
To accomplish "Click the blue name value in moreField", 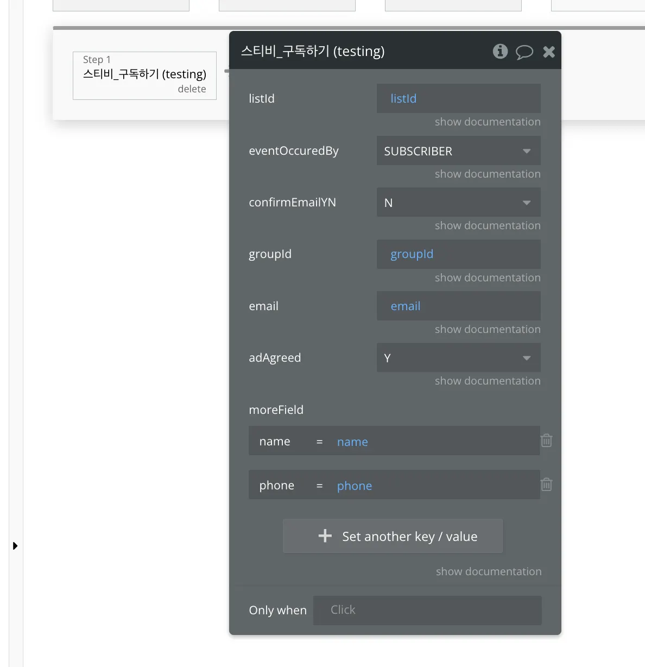I will [352, 442].
